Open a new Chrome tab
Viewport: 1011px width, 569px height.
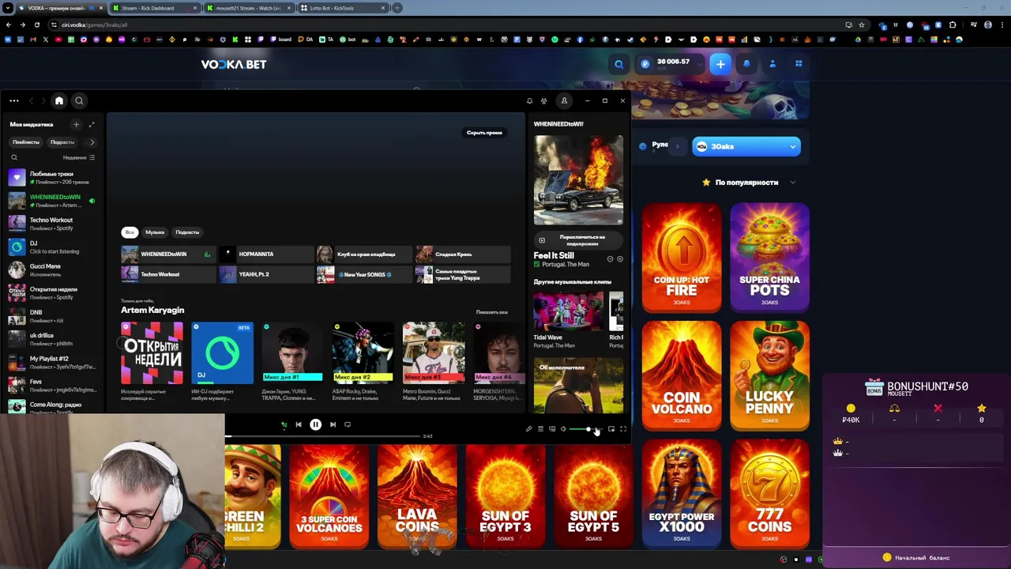click(x=397, y=8)
